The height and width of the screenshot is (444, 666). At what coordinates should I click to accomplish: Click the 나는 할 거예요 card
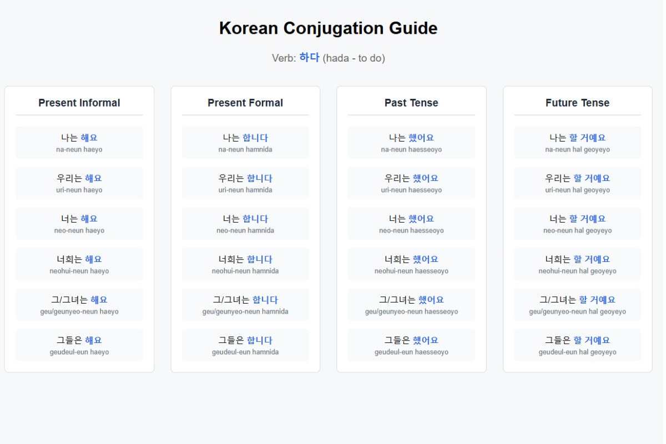click(577, 143)
